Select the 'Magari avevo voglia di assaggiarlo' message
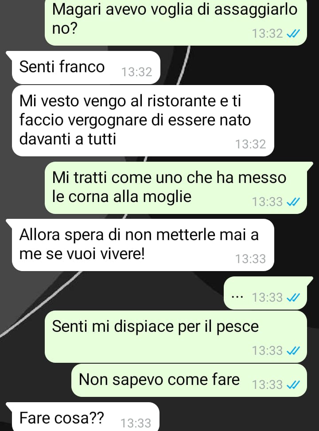 (x=176, y=23)
